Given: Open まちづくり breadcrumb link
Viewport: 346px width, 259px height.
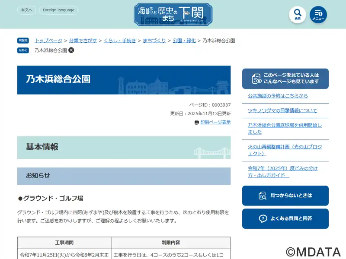Looking at the screenshot, I should [154, 41].
